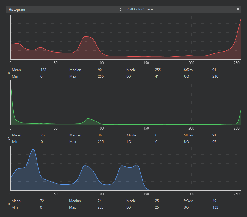This screenshot has height=217, width=247.
Task: Open the RGB Color Space dropdown
Action: (182, 9)
